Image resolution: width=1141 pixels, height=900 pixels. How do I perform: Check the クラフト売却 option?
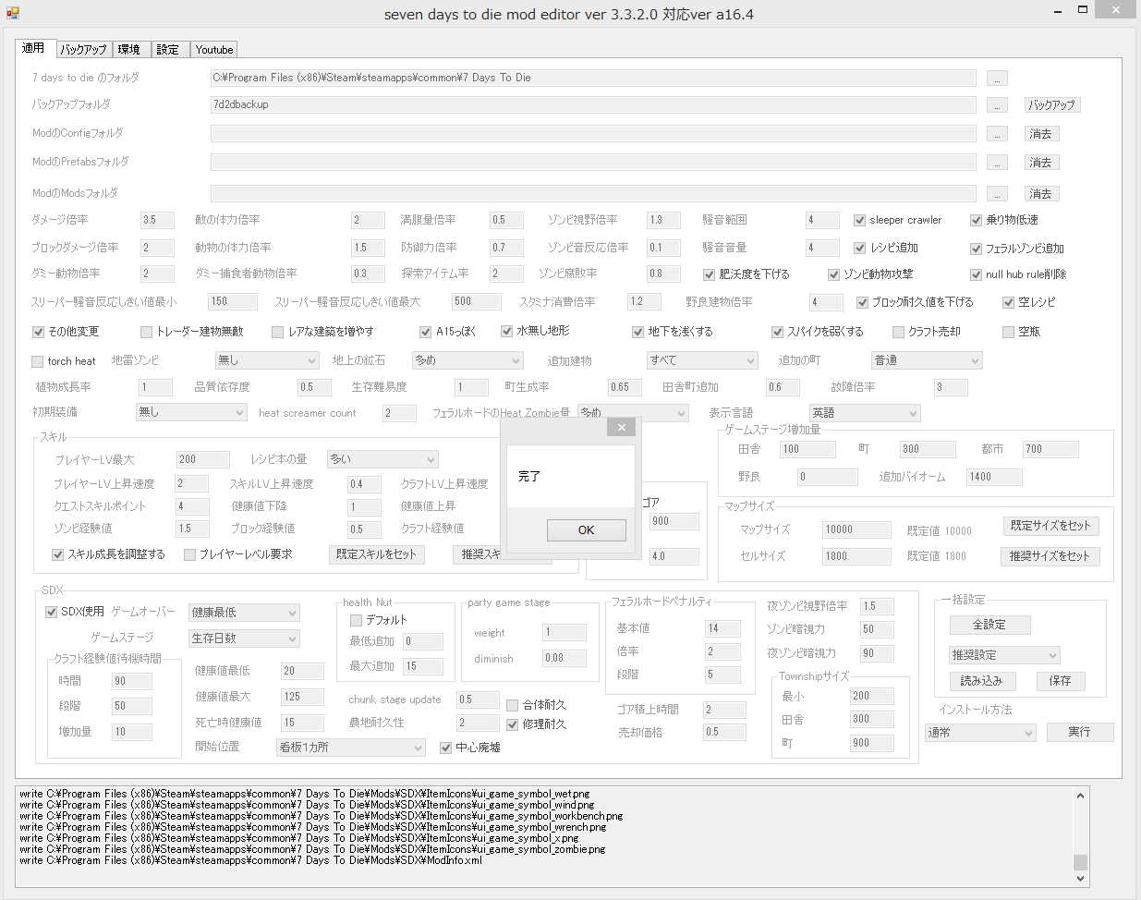click(898, 332)
